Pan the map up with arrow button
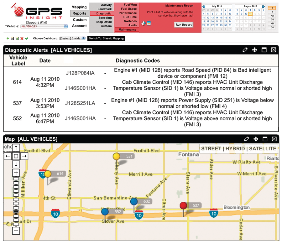The height and width of the screenshot is (244, 282). pos(16,148)
